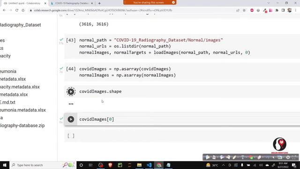This screenshot has width=300, height=169.
Task: Open the Chrome three-dot menu
Action: [x=296, y=10]
